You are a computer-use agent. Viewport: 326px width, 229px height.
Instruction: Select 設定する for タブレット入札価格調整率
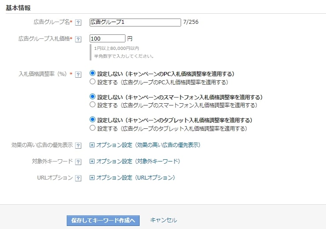pos(92,128)
